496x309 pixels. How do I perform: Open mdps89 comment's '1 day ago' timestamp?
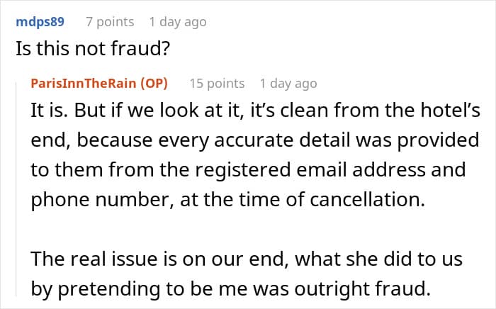coord(178,22)
